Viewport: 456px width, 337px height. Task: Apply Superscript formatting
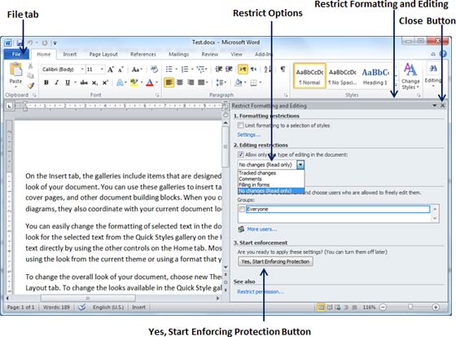105,82
